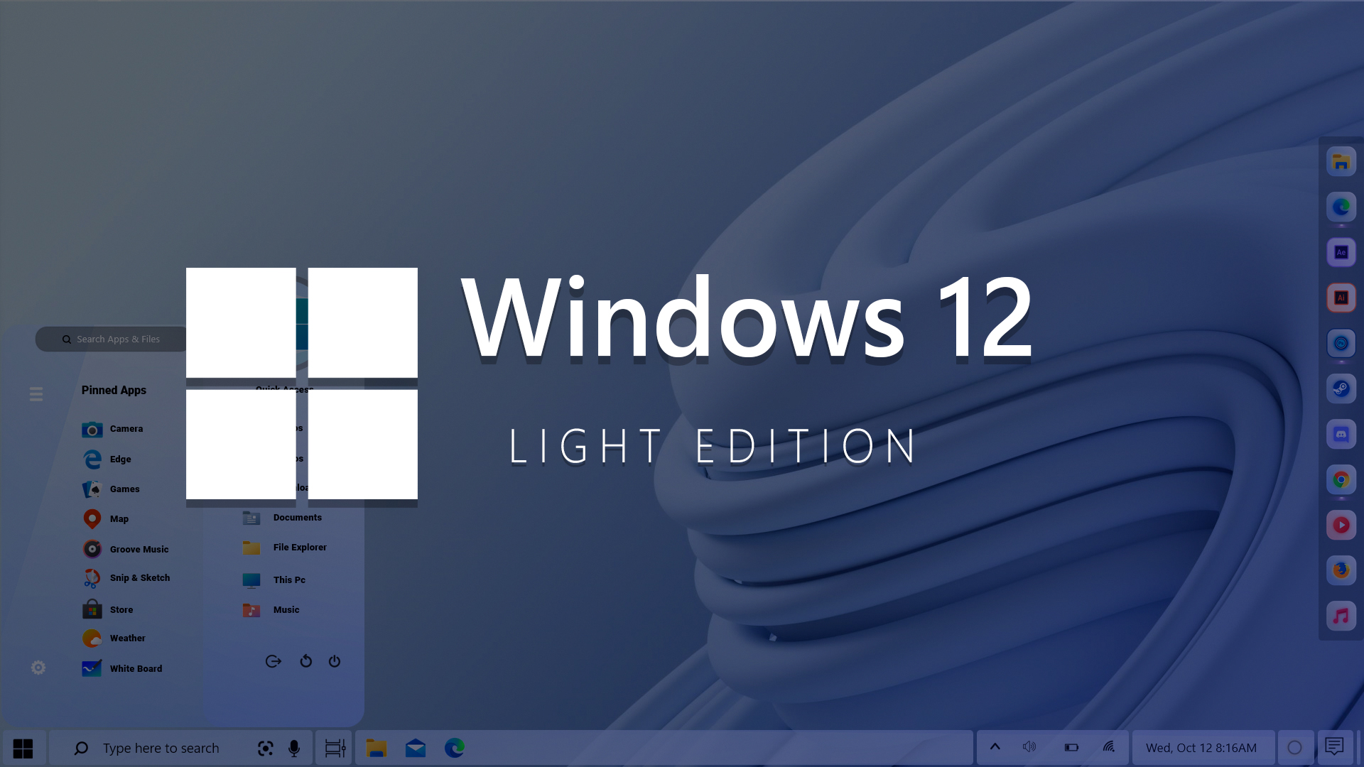The width and height of the screenshot is (1364, 767).
Task: Open Discord from the sidebar dock
Action: (1341, 434)
